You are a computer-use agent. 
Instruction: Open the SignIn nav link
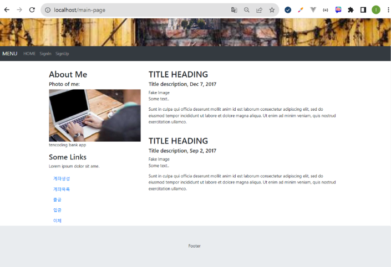[x=45, y=54]
